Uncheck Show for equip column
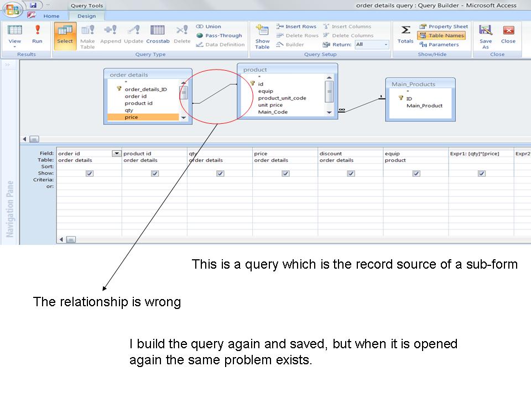Image resolution: width=531 pixels, height=398 pixels. (416, 173)
